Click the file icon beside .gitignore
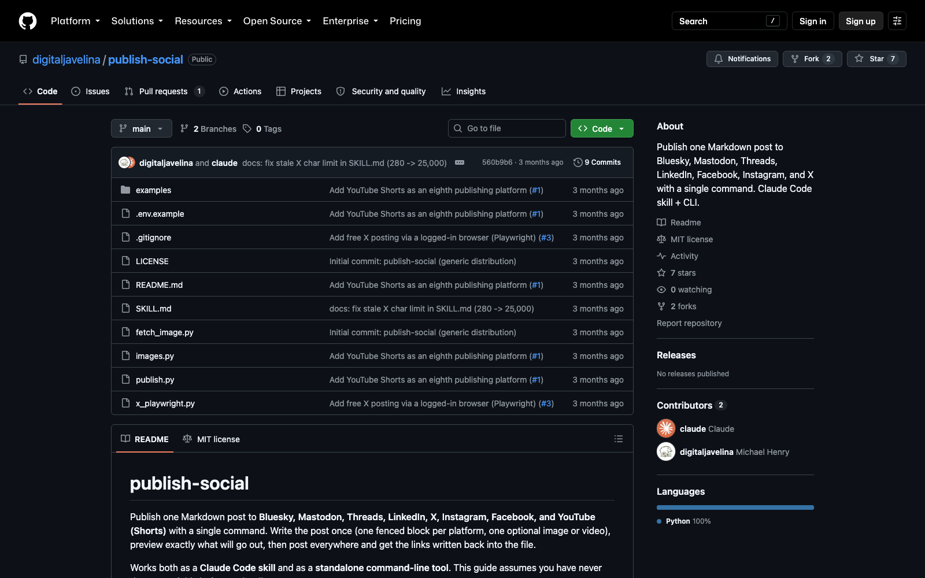This screenshot has height=578, width=925. point(125,237)
